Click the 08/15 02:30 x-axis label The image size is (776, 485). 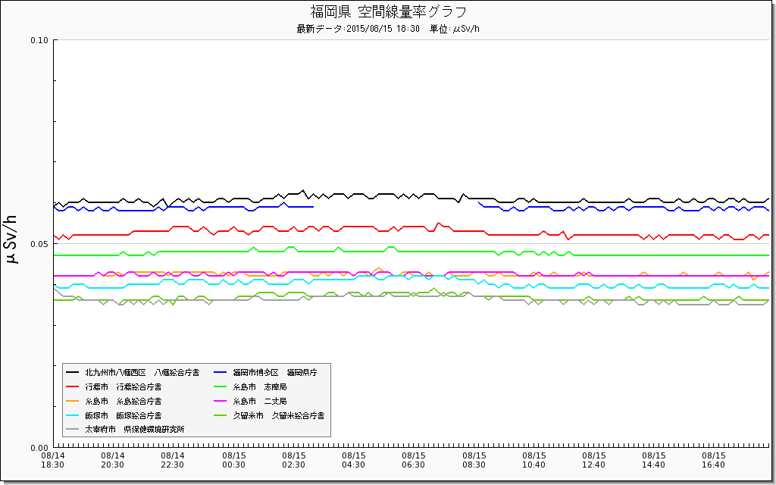[294, 460]
